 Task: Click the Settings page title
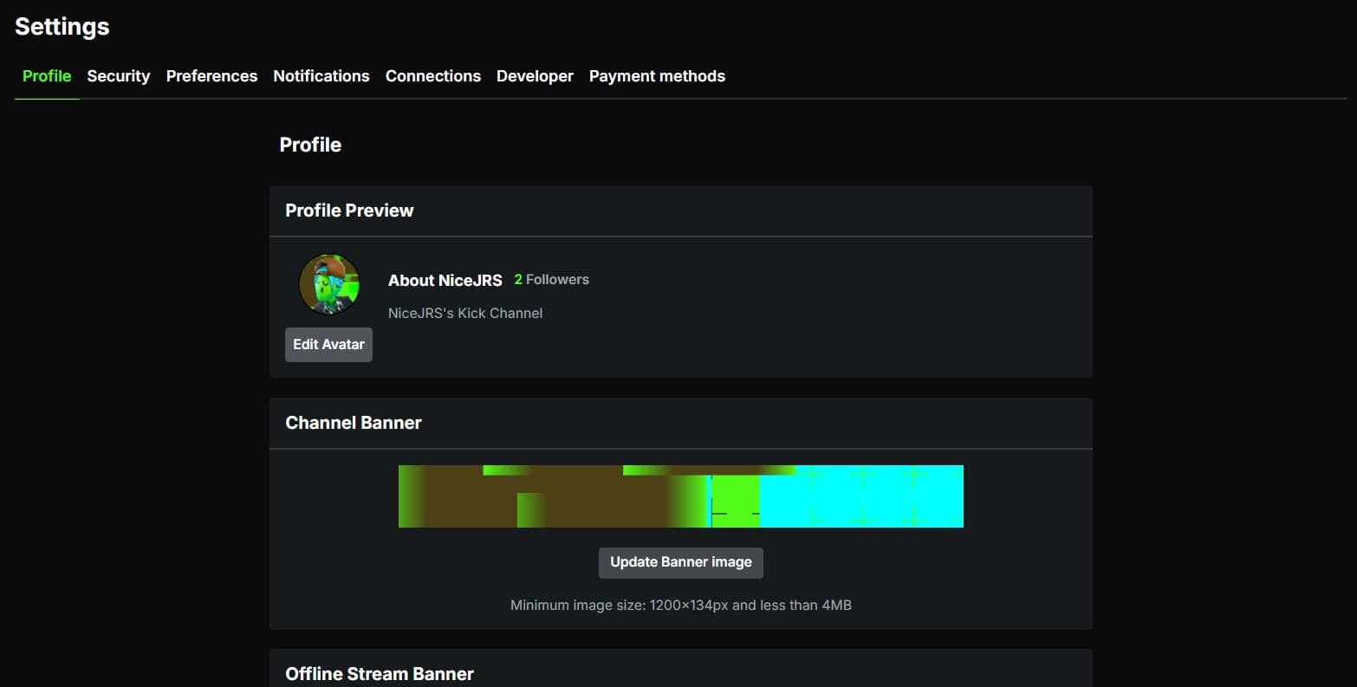[x=62, y=27]
